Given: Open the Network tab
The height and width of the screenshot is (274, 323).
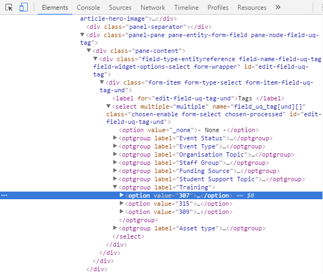Looking at the screenshot, I should coord(153,8).
